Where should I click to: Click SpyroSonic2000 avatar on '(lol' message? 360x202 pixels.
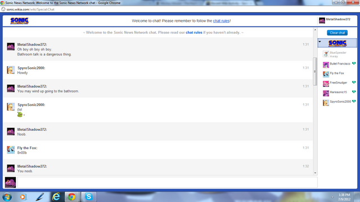(x=11, y=107)
